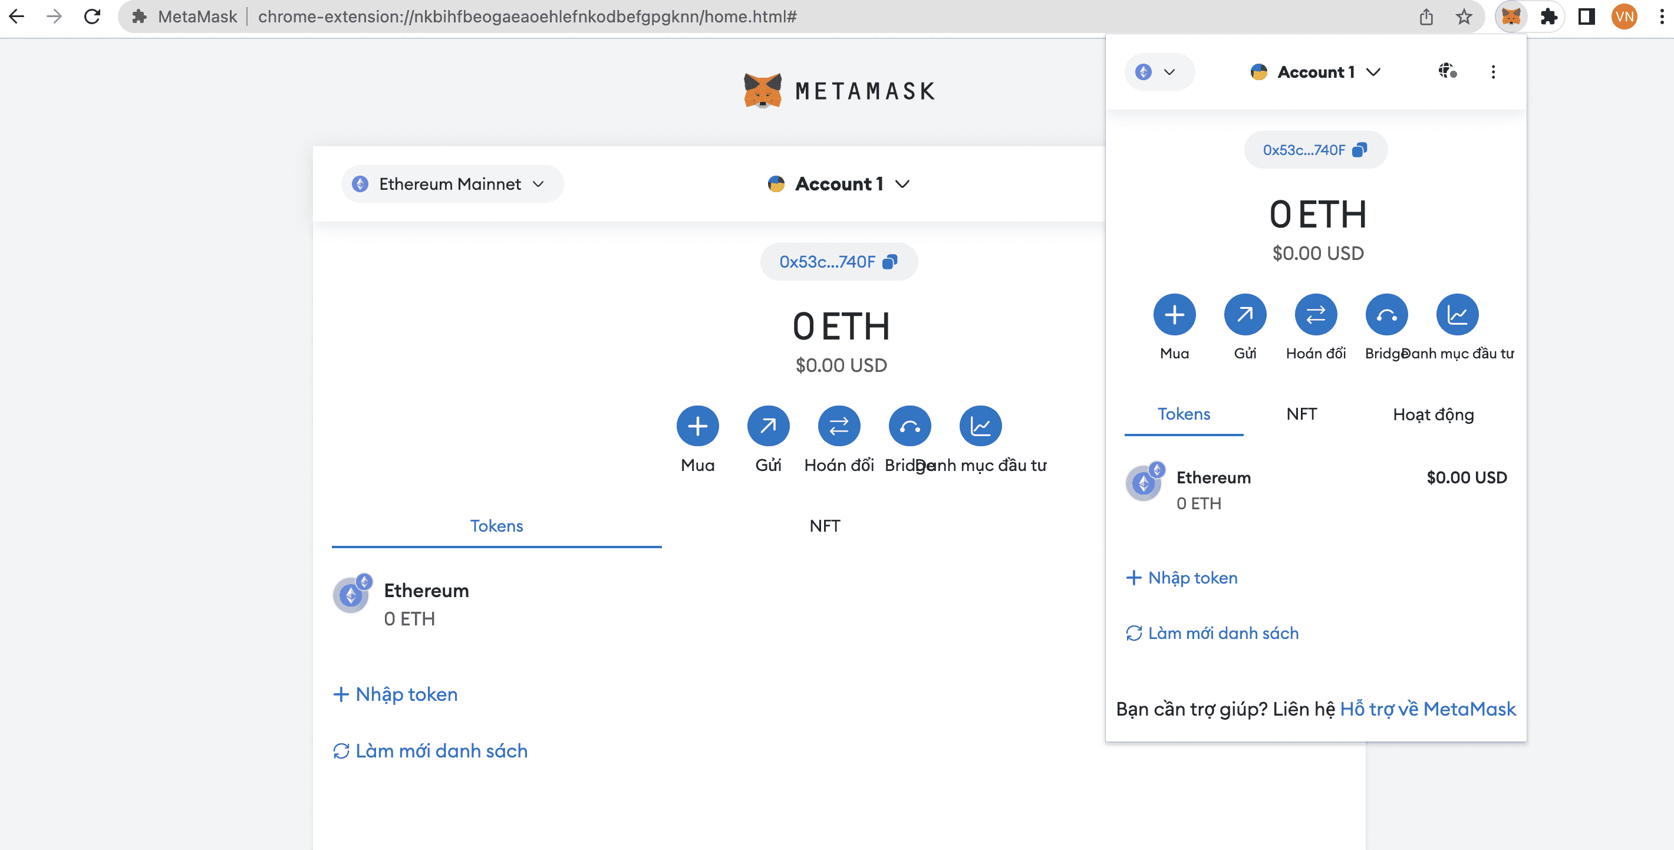Expand the Ethereum Mainnet network dropdown
1674x850 pixels.
452,184
